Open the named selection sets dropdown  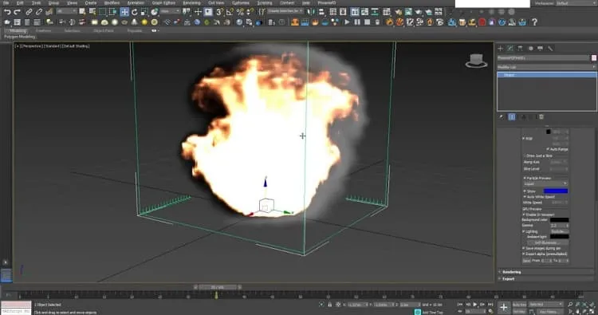point(285,11)
